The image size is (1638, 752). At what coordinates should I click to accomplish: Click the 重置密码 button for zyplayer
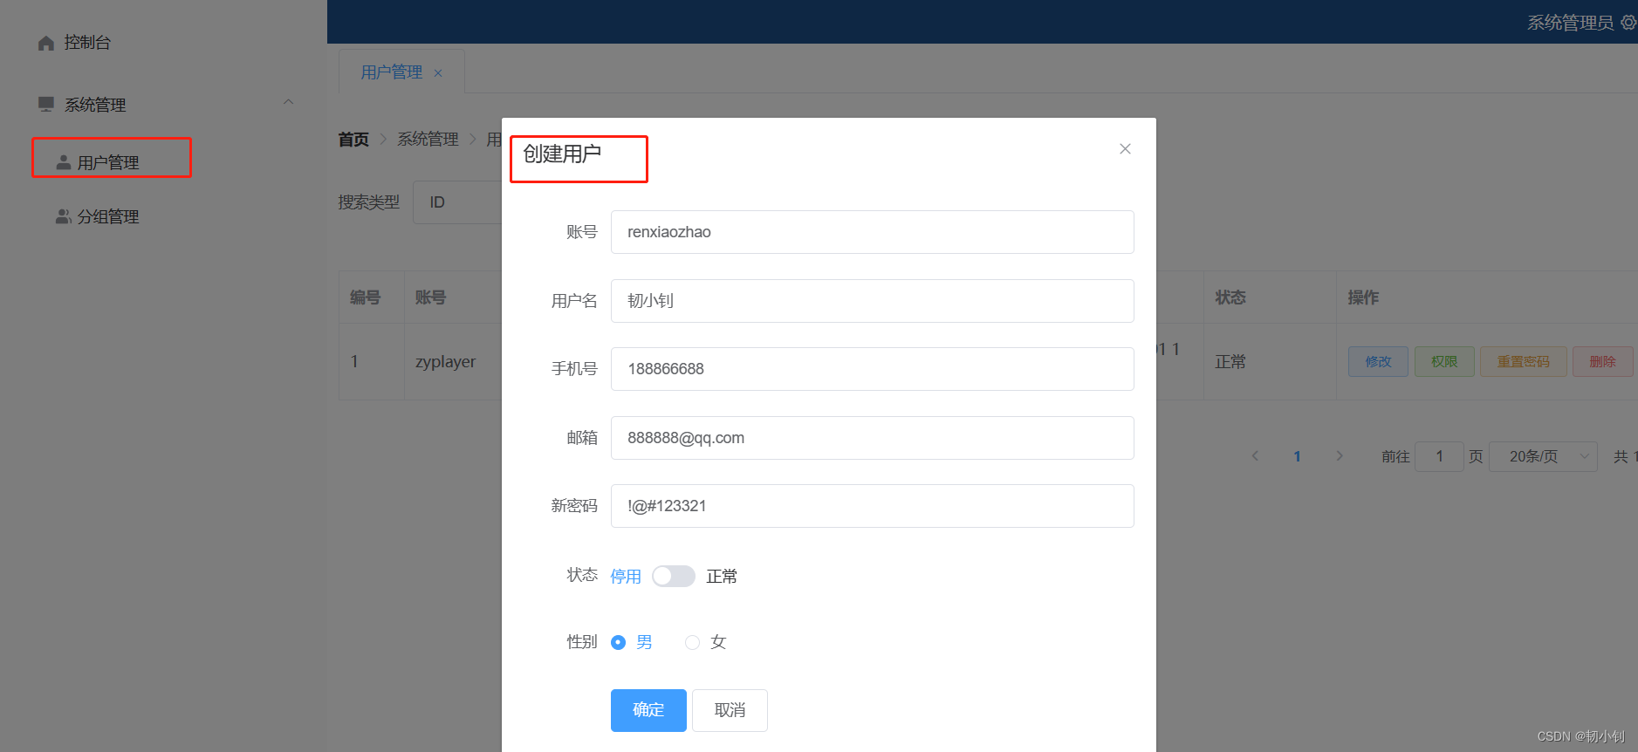(1524, 362)
